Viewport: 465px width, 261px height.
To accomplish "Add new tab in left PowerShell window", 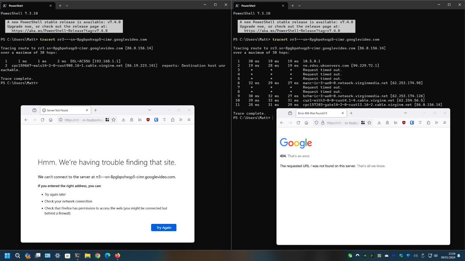I will point(60,6).
